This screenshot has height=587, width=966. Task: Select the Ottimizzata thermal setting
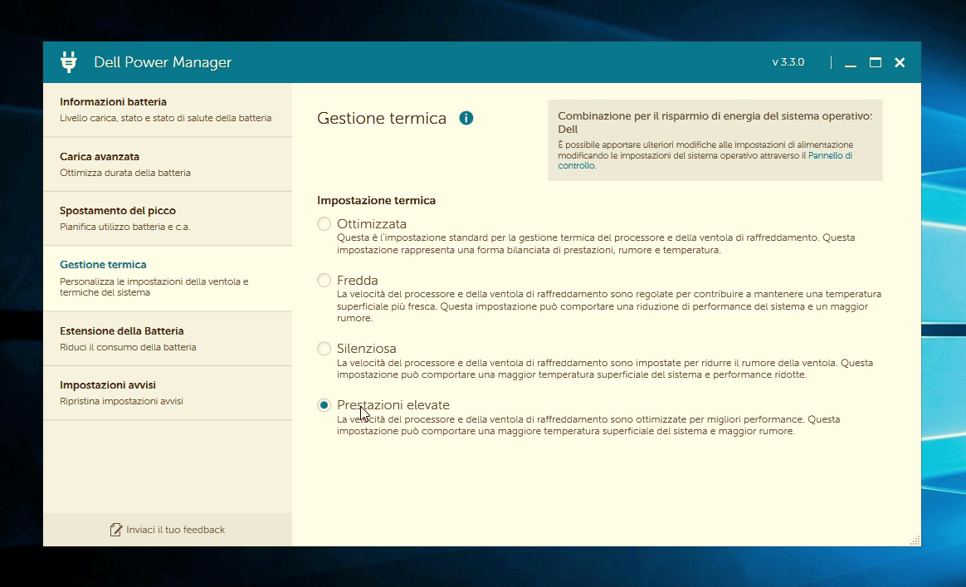click(324, 224)
